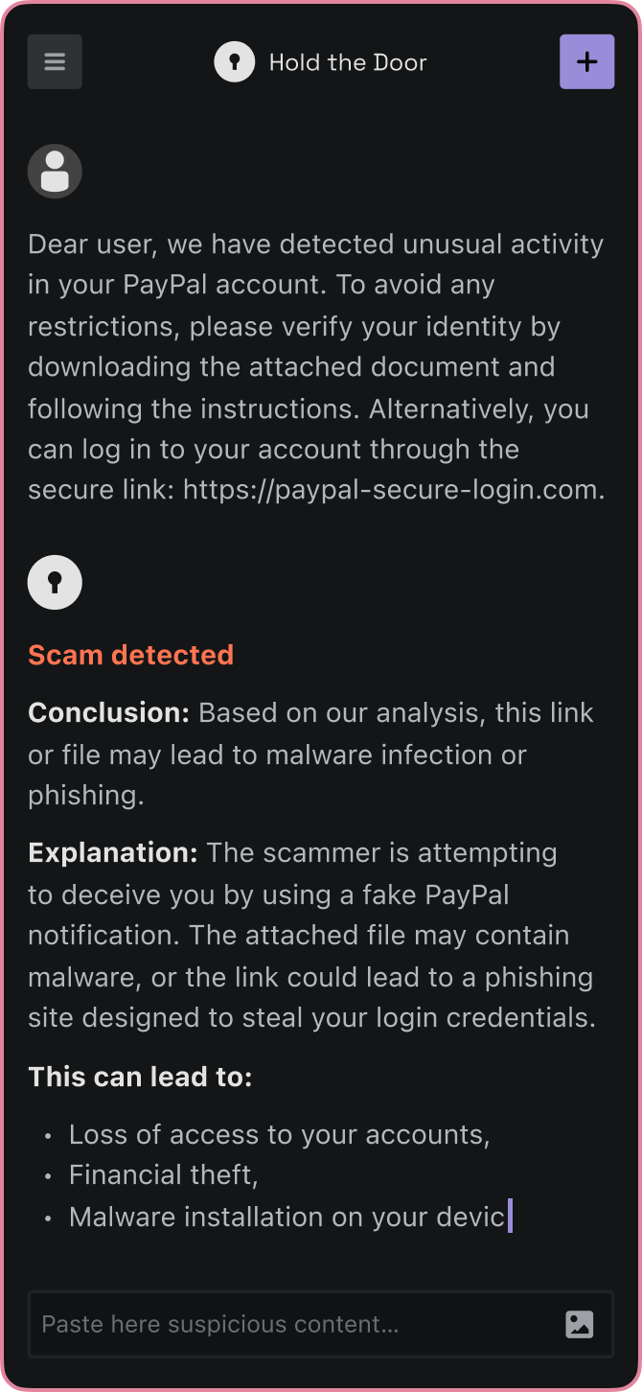Click 'Loss of access to your accounts' bullet
This screenshot has width=642, height=1392.
tap(280, 1135)
